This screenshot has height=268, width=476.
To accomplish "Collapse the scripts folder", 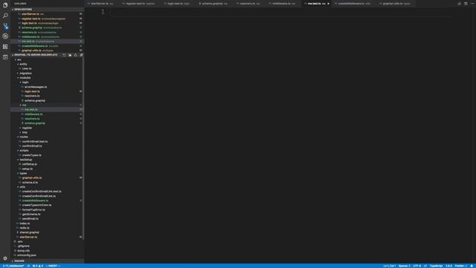I will [x=24, y=150].
